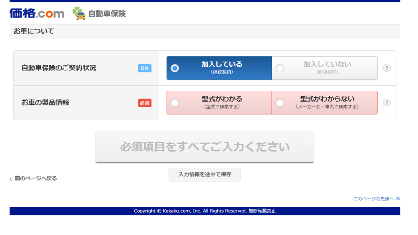Click 自動車保険のご契約状況 label

click(59, 68)
